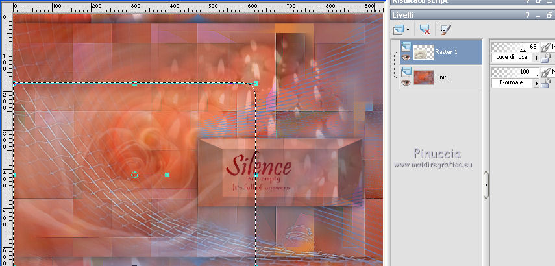
Task: Adjust the Uniti opacity slider at 100
Action: 515,72
